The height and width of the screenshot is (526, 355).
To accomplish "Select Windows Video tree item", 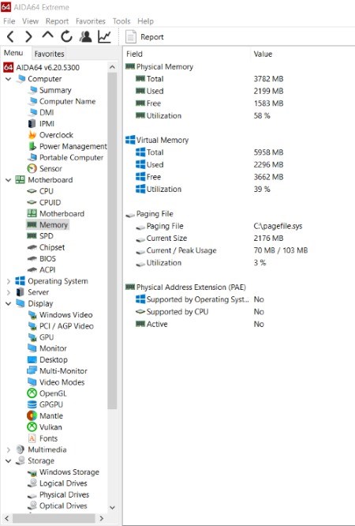I will 65,314.
